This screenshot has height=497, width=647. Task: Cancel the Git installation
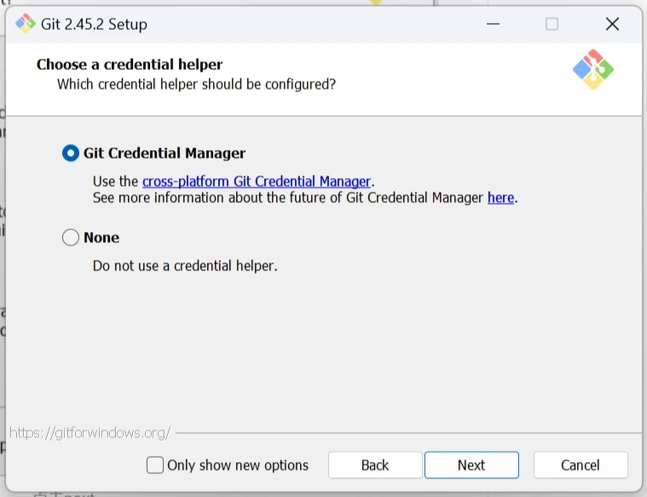[x=581, y=465]
